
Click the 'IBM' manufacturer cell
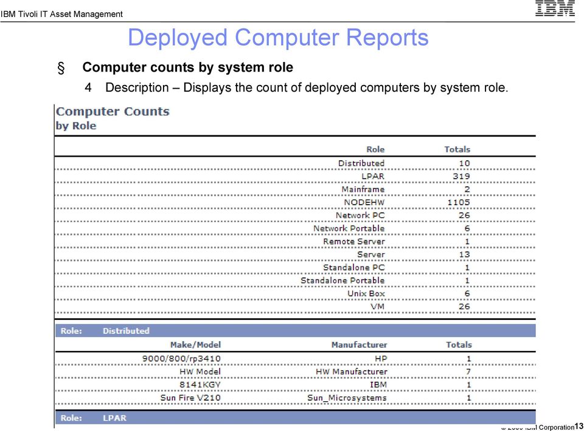click(x=378, y=385)
